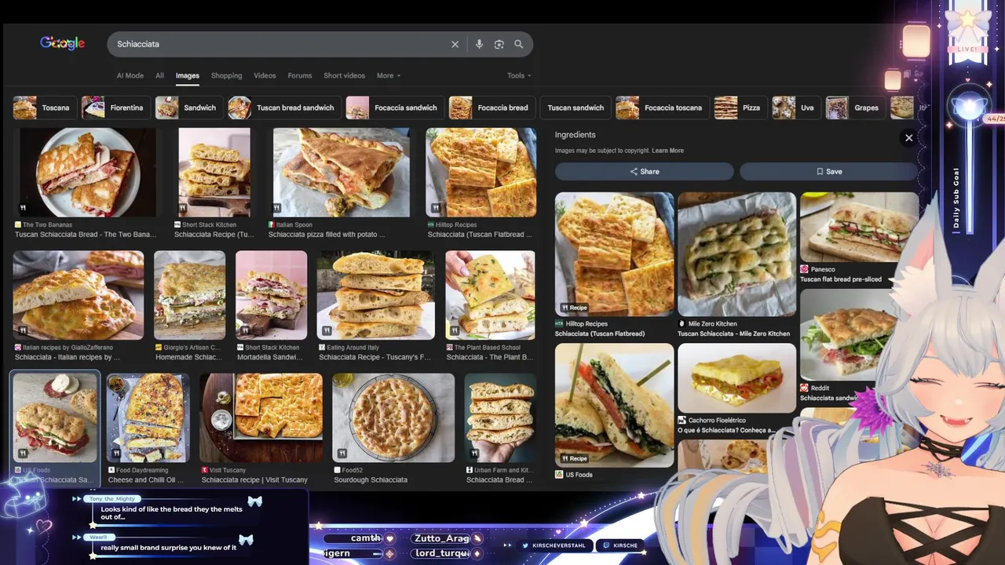The image size is (1005, 565).
Task: Open Visit Tuscany recipe image
Action: point(261,417)
